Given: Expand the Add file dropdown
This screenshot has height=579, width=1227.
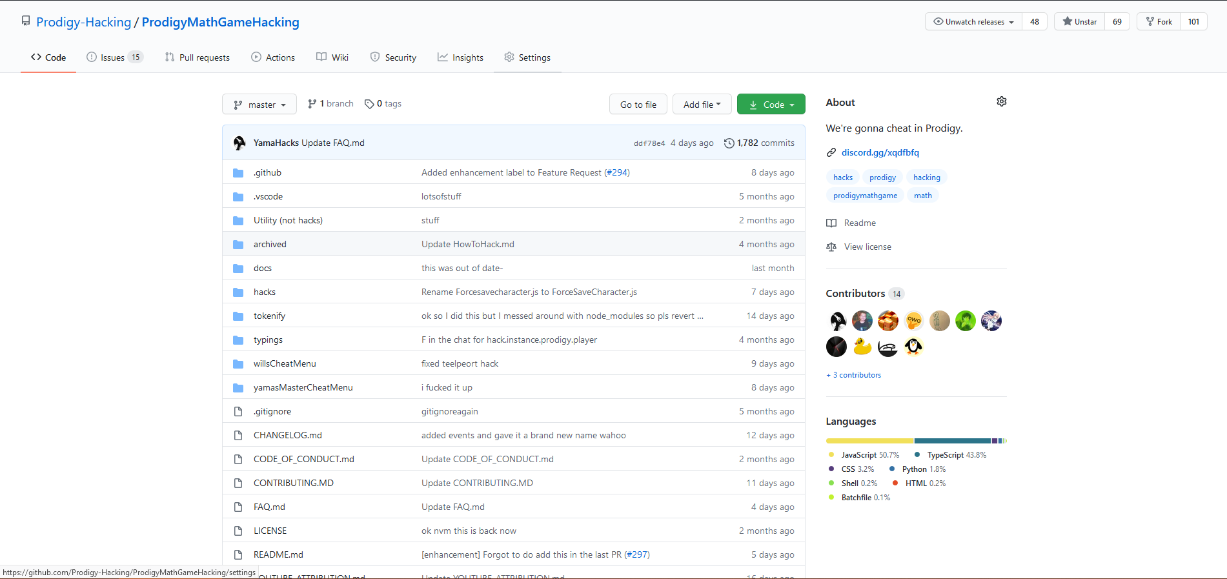Looking at the screenshot, I should point(702,104).
